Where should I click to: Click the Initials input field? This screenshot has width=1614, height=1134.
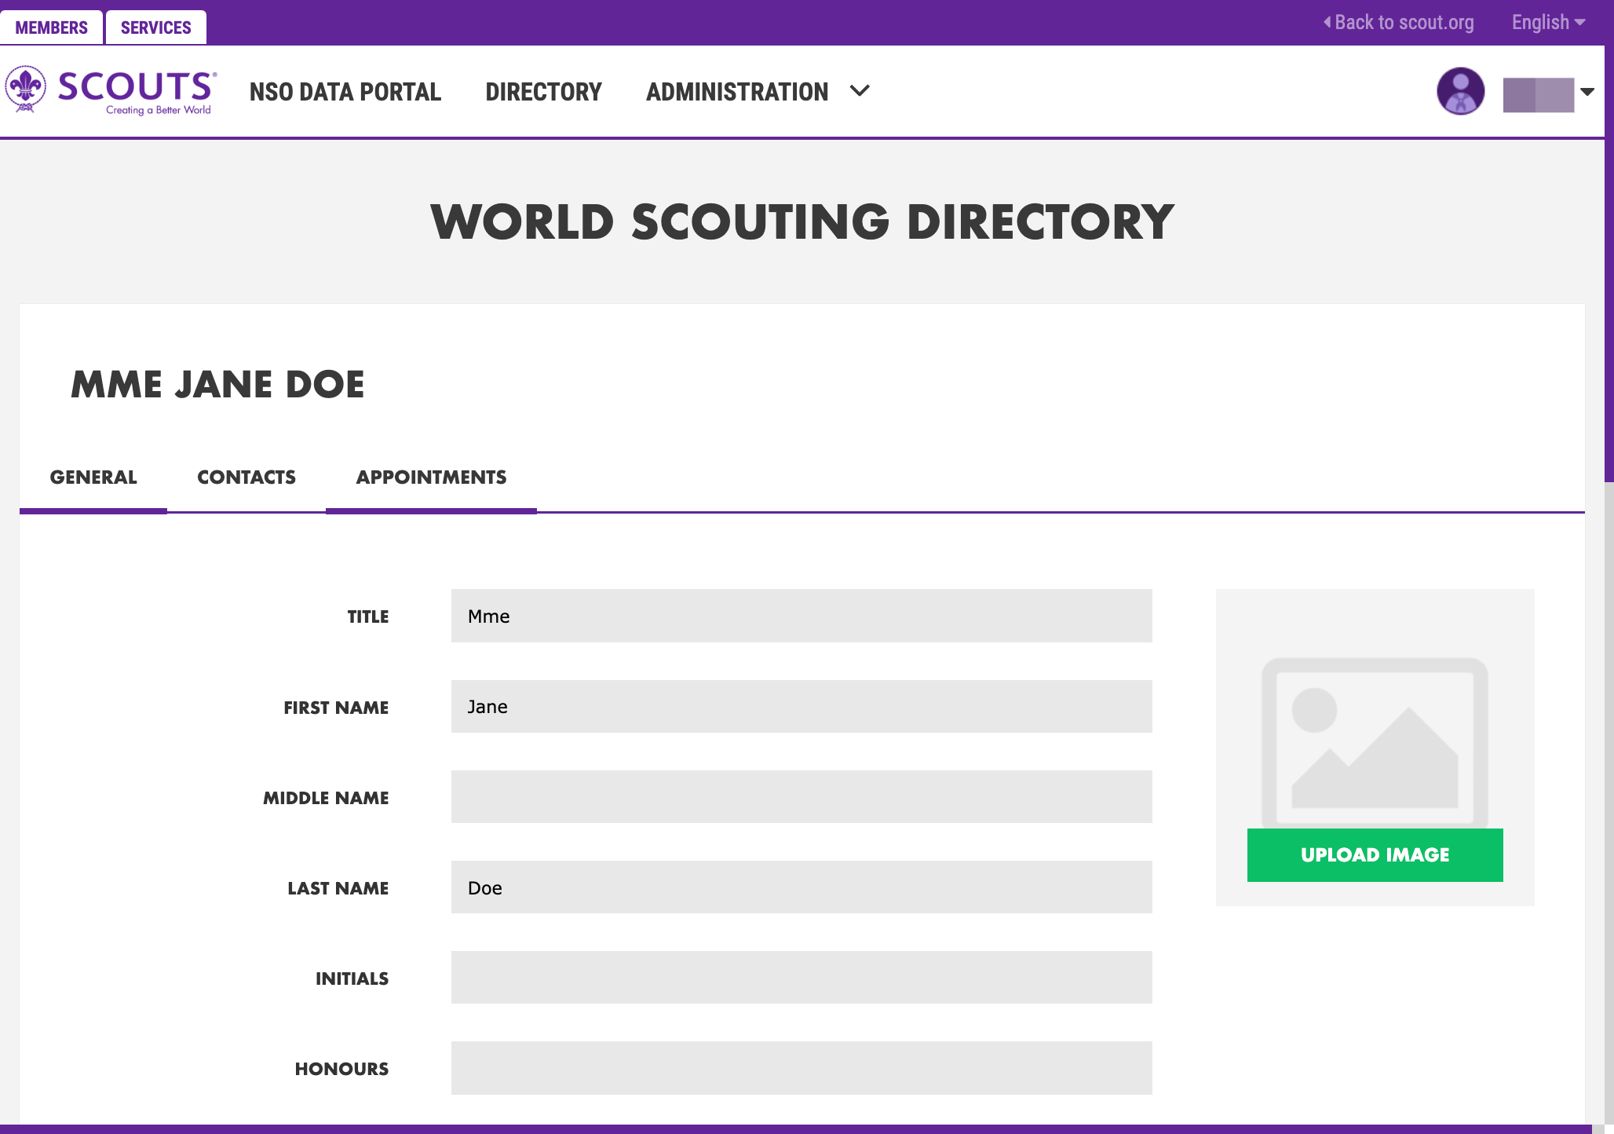(x=802, y=977)
